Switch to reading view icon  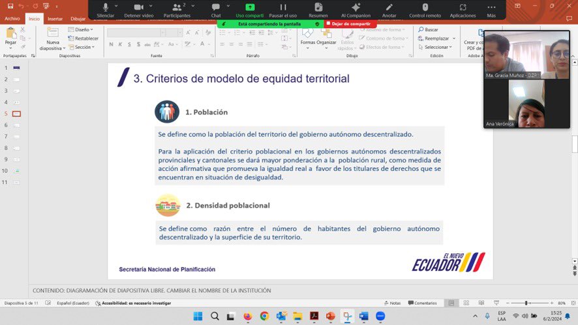point(481,303)
